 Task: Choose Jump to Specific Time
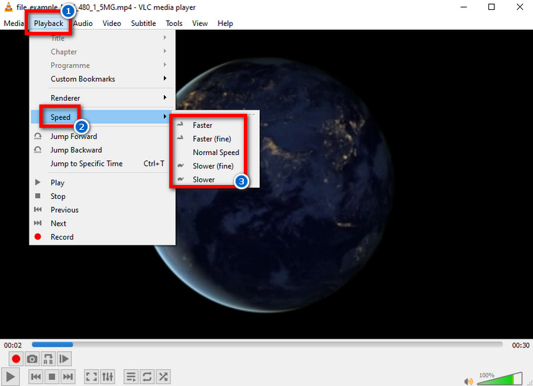(103, 163)
